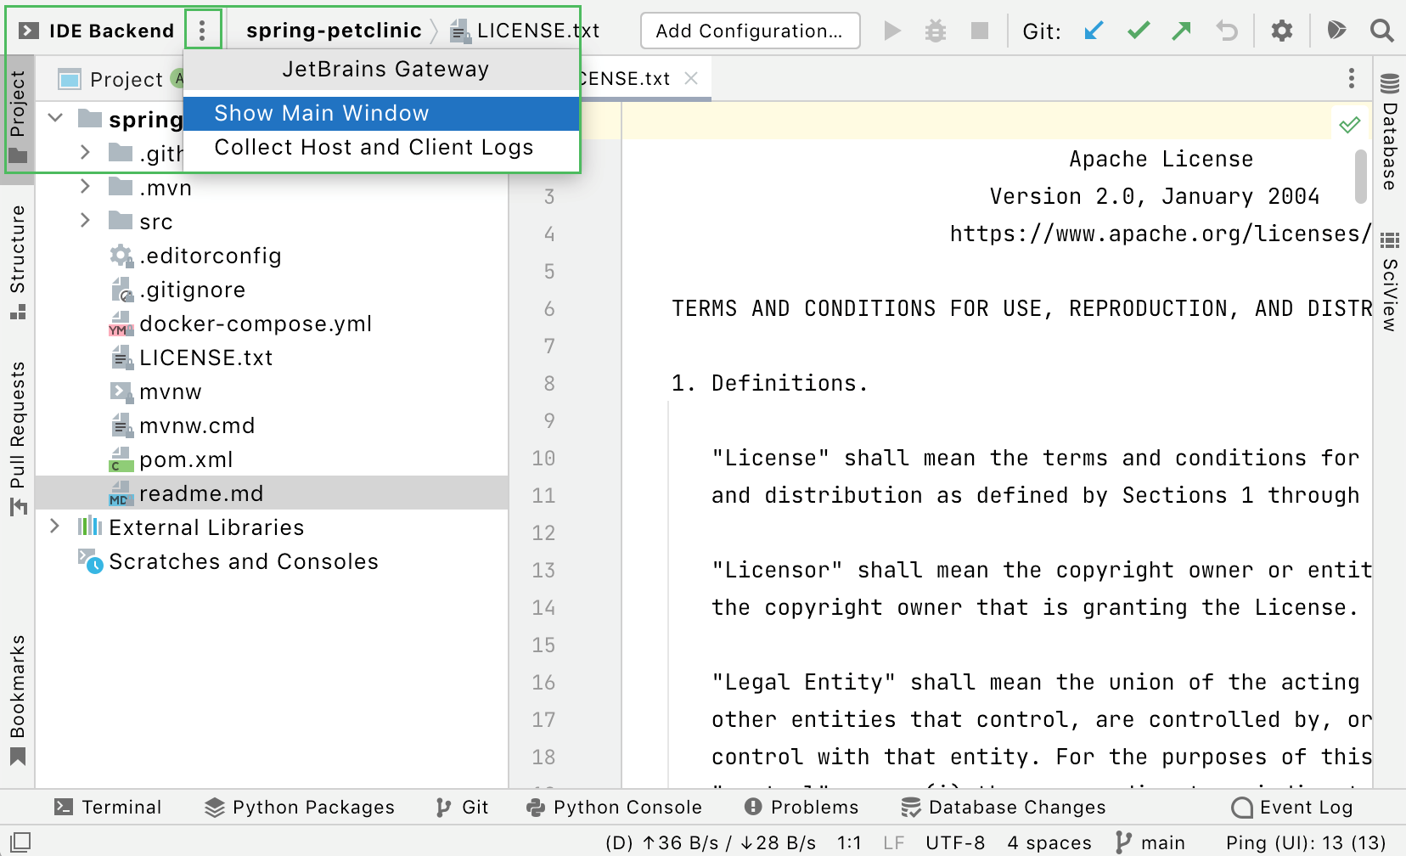Expand the .mvn folder
Screen dimensions: 1406x856
point(85,187)
